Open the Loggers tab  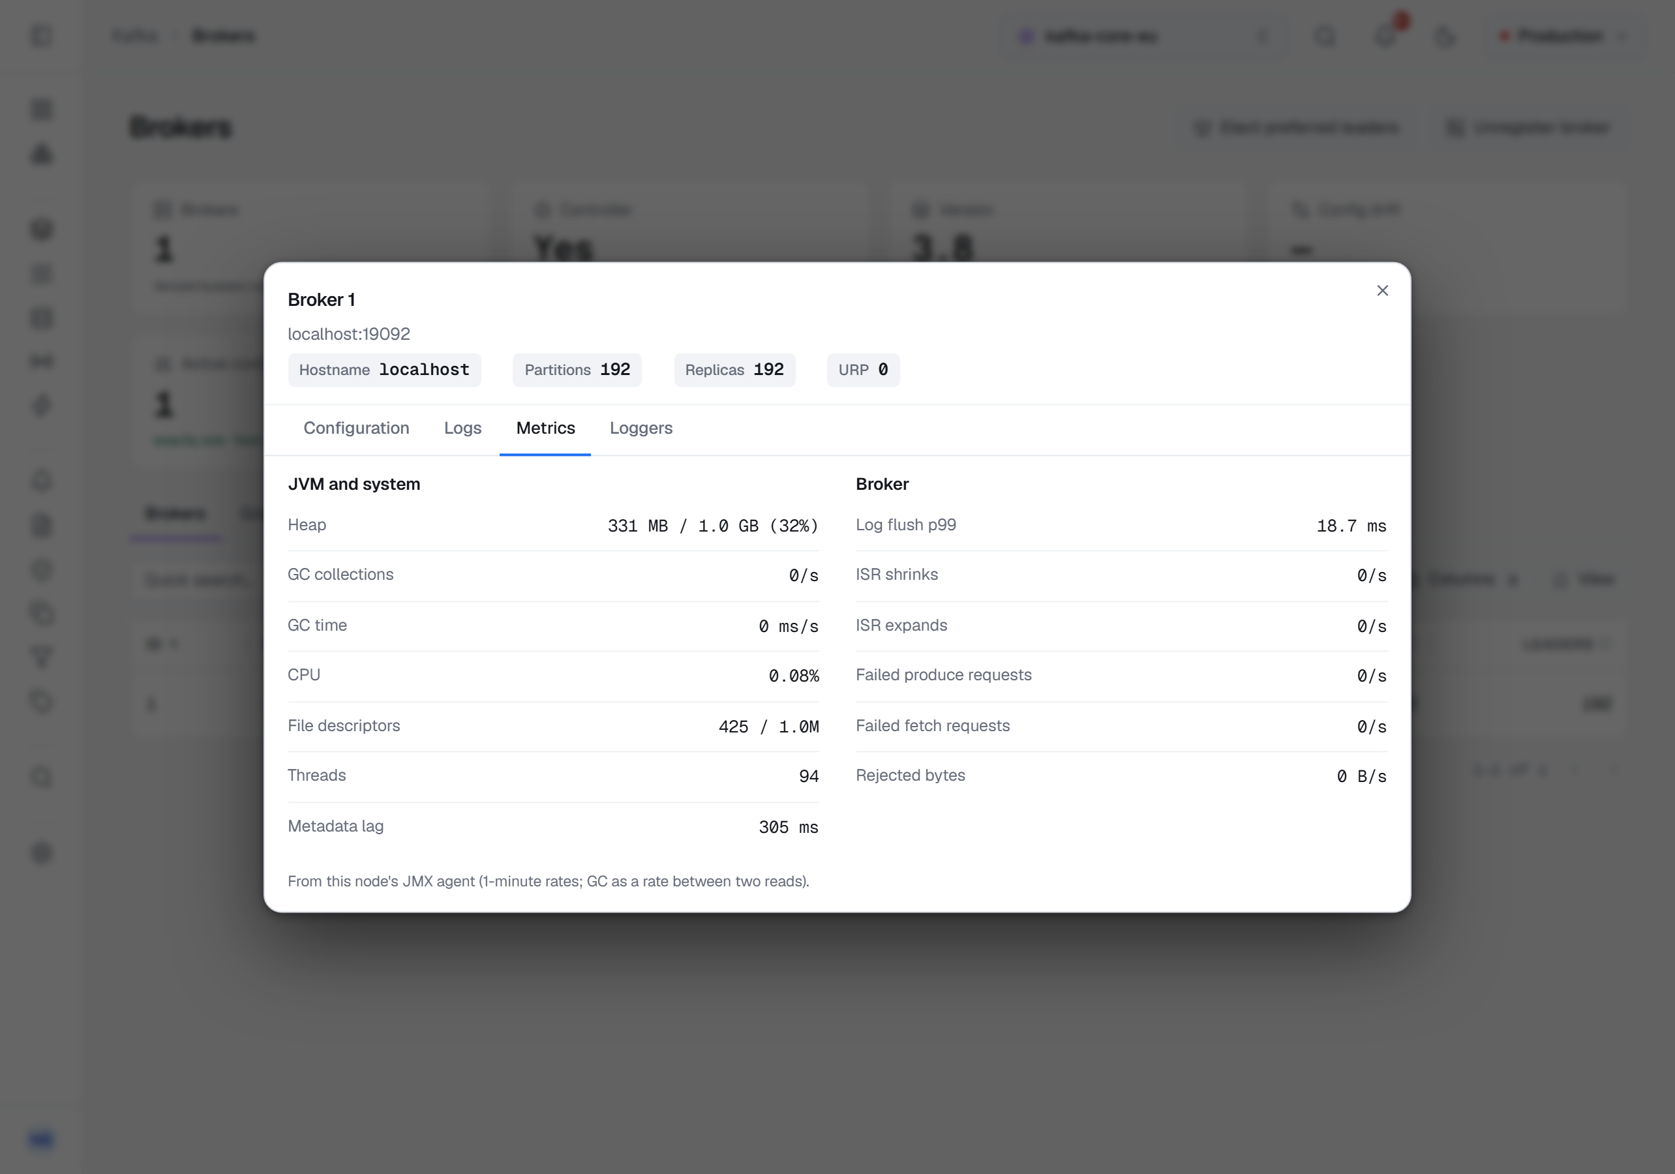point(641,429)
